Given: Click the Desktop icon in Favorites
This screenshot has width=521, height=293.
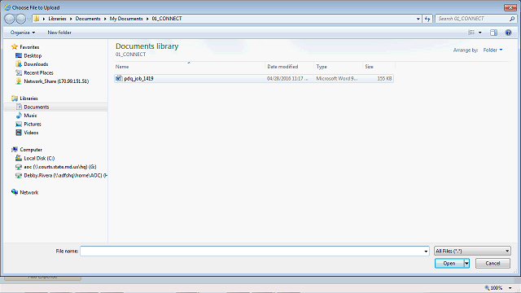Looking at the screenshot, I should pos(19,55).
